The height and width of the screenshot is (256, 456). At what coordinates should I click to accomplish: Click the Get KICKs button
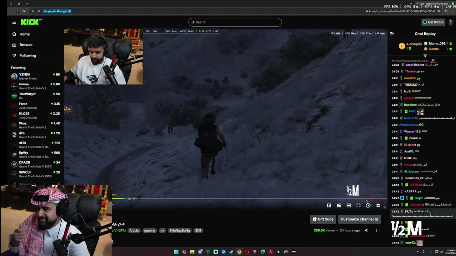(x=433, y=22)
